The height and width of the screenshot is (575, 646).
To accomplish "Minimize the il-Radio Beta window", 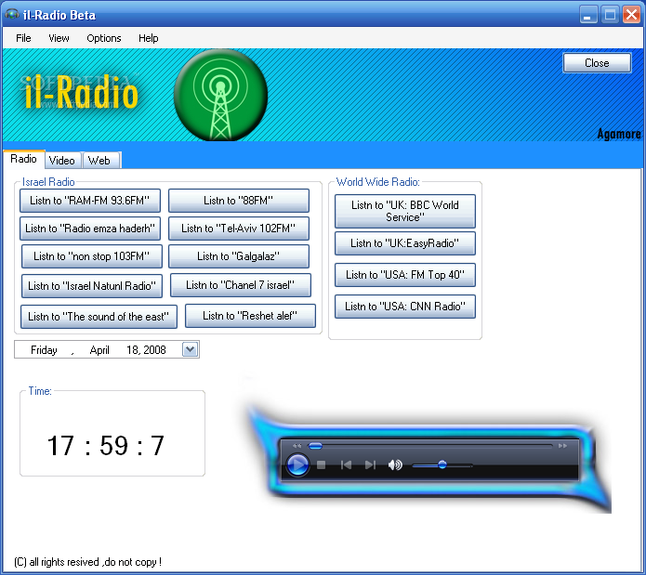I will (x=588, y=15).
